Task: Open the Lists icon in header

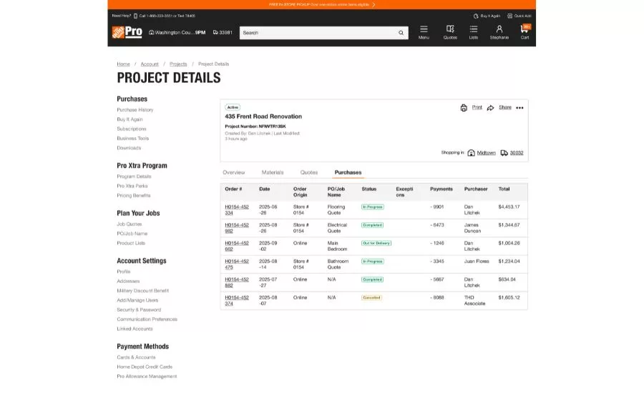Action: click(x=473, y=29)
